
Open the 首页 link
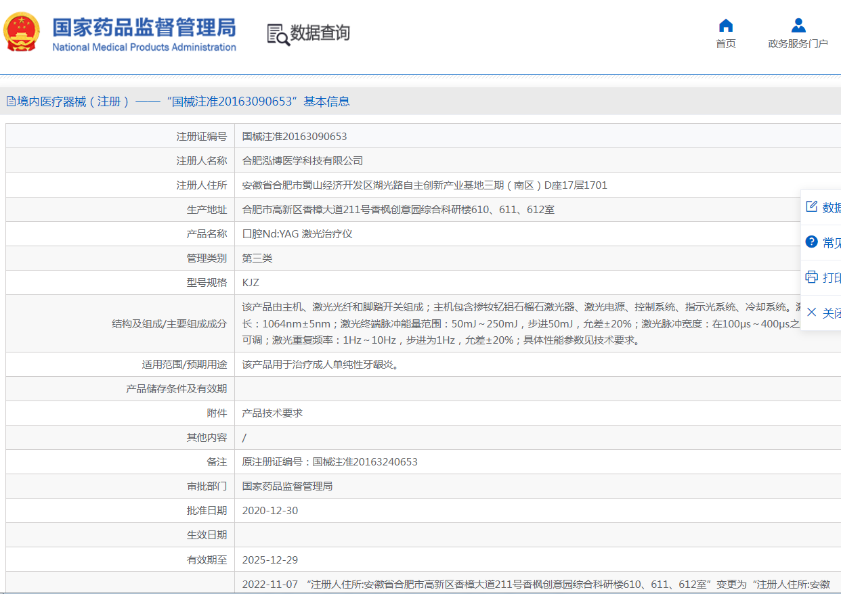tap(726, 44)
